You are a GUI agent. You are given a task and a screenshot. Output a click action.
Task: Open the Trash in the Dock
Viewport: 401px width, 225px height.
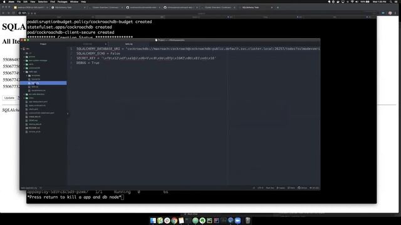247,221
